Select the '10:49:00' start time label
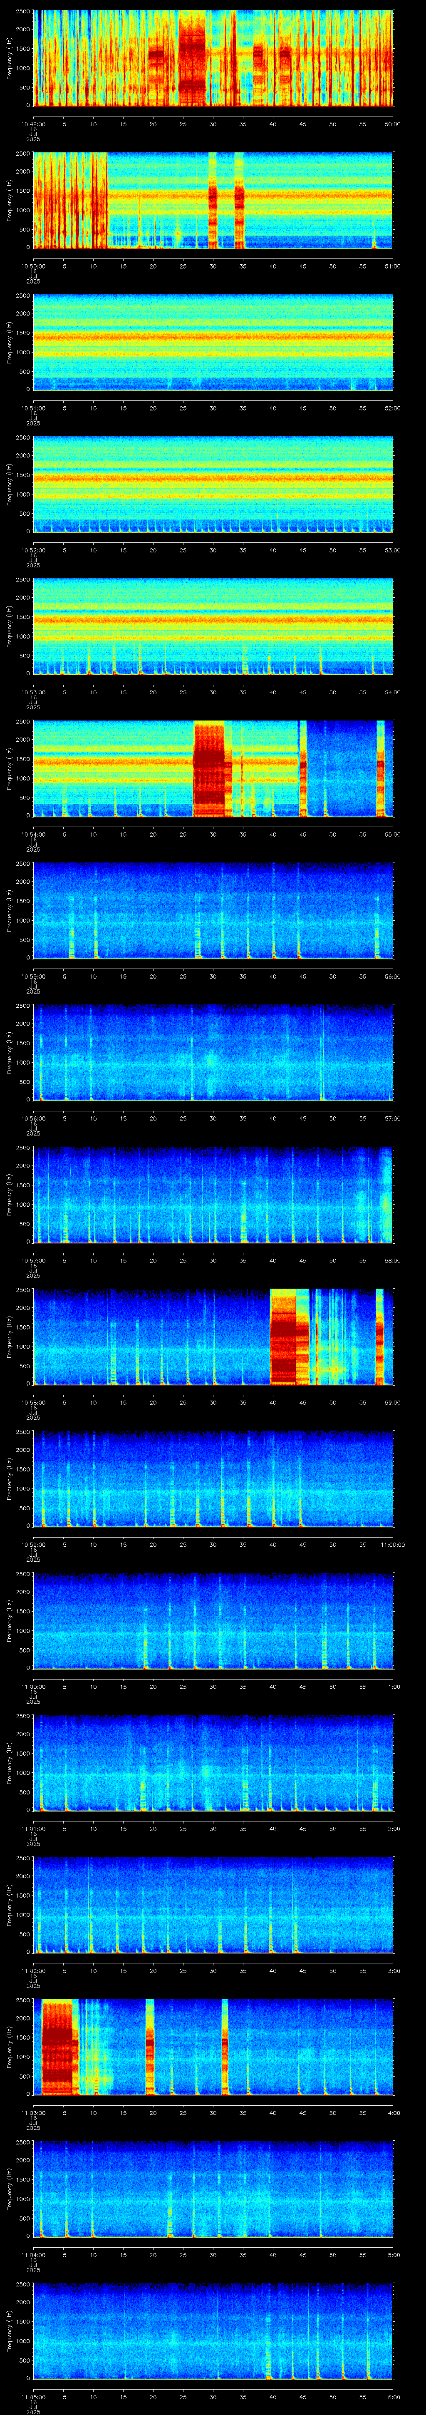 (33, 124)
